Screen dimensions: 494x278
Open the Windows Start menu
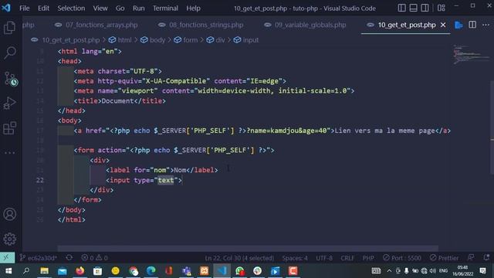click(8, 271)
